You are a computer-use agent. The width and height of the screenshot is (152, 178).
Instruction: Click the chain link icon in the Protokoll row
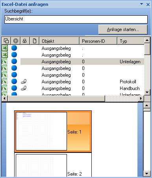[24, 81]
